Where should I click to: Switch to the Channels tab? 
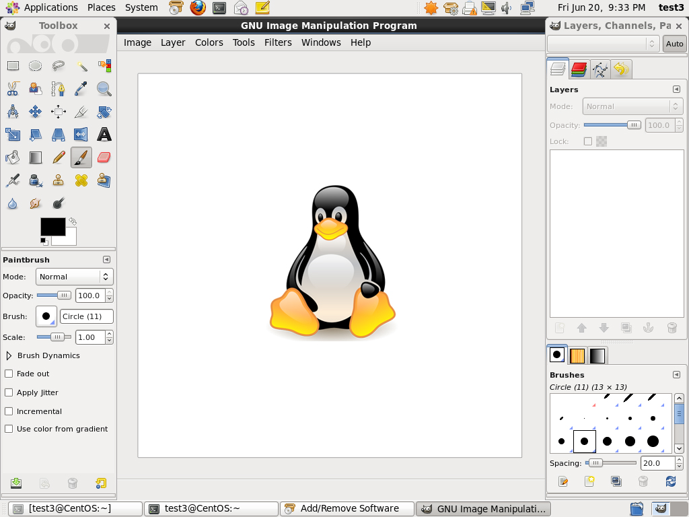click(x=579, y=69)
